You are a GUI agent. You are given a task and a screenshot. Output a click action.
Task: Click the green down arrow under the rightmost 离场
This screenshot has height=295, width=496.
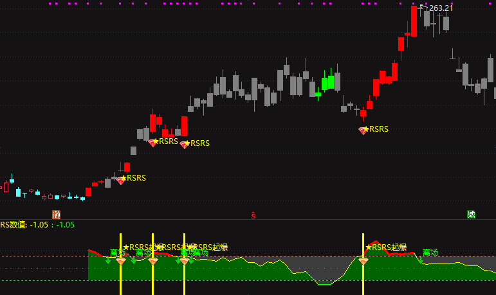tap(420, 260)
